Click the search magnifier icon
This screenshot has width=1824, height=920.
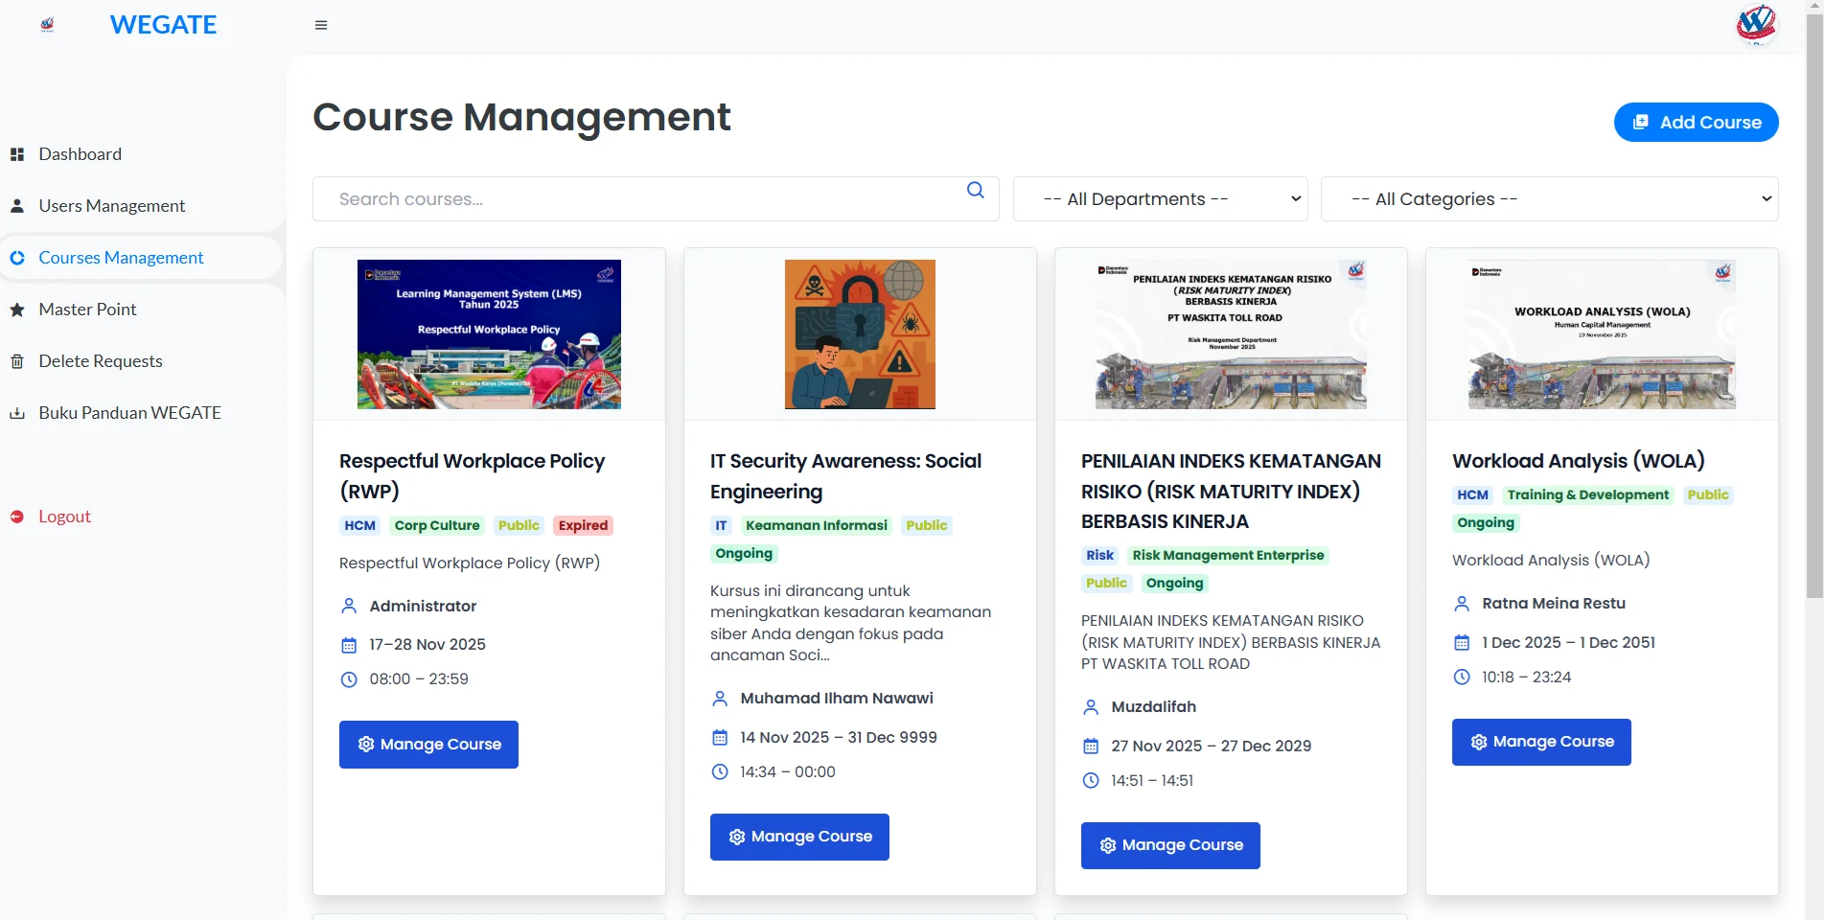coord(975,190)
